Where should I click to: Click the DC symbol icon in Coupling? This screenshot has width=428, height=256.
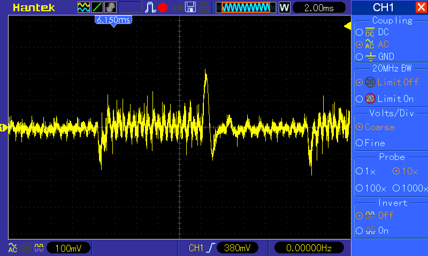point(370,32)
